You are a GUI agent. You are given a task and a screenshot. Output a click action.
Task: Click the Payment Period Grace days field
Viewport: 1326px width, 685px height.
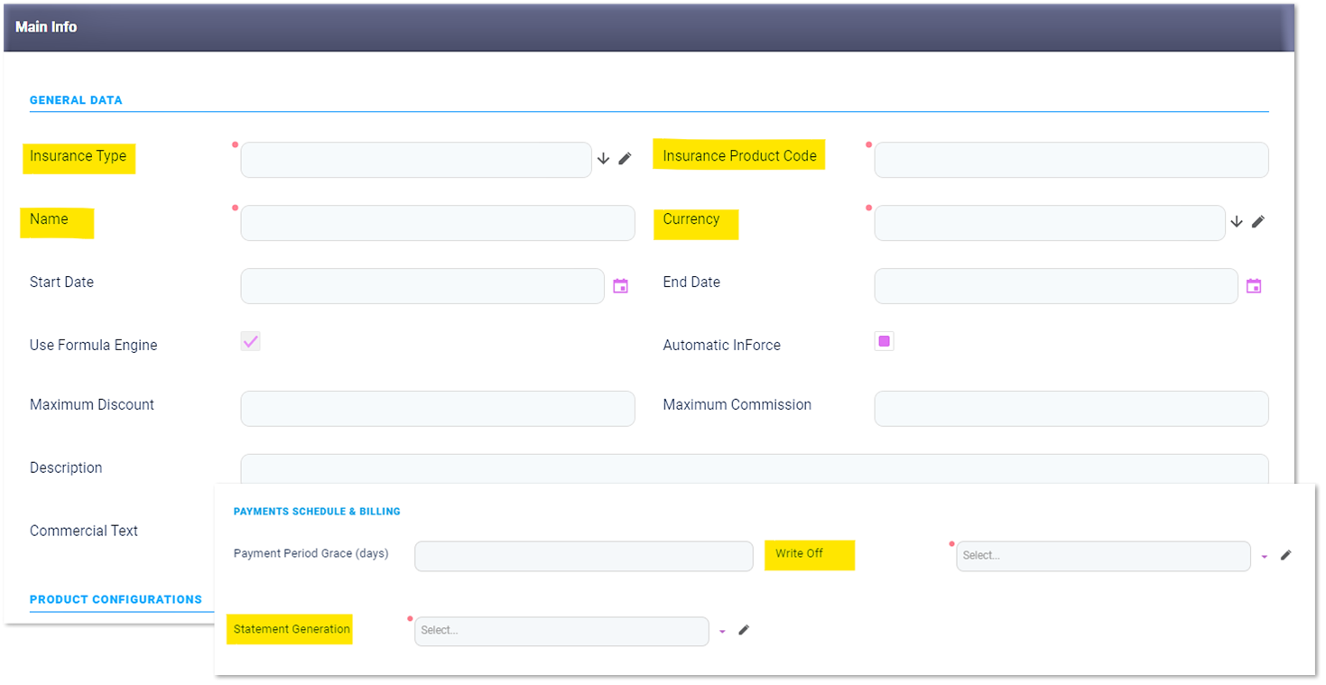(583, 556)
